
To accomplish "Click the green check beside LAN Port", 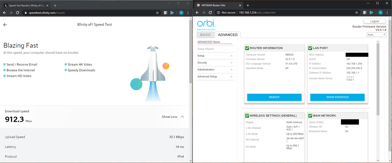I will coord(310,48).
